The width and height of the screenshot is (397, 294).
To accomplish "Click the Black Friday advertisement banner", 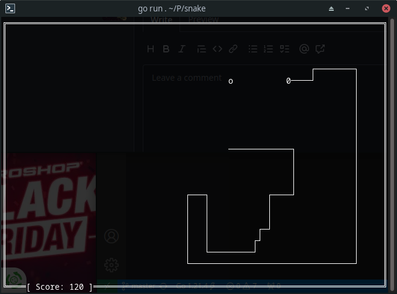I will (48, 211).
